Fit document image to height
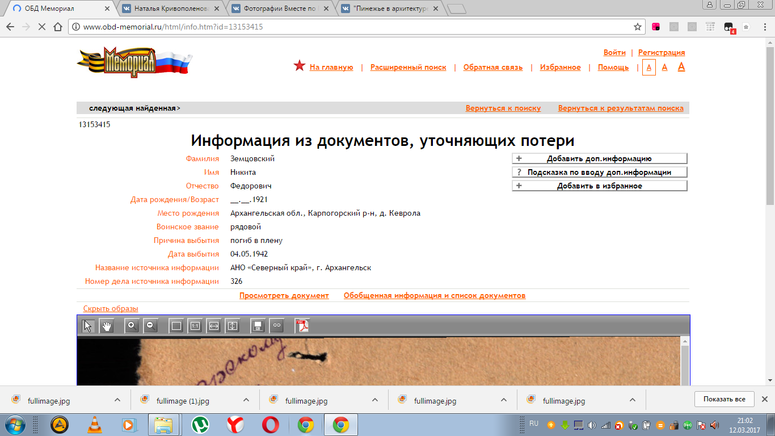This screenshot has width=775, height=436. 233,326
